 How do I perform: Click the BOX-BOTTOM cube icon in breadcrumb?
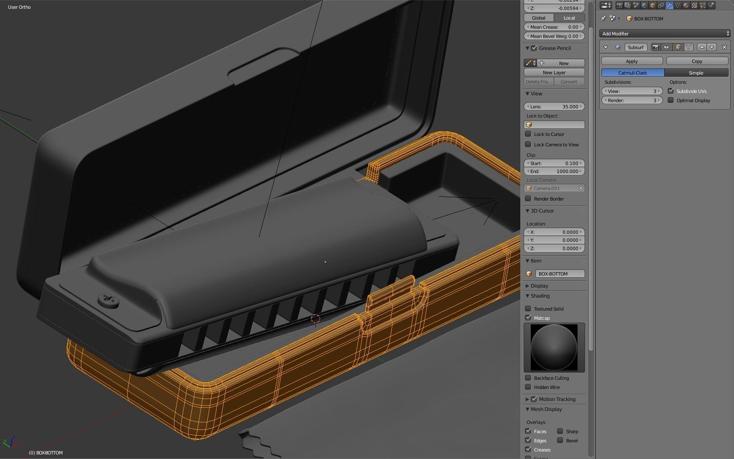click(x=629, y=18)
